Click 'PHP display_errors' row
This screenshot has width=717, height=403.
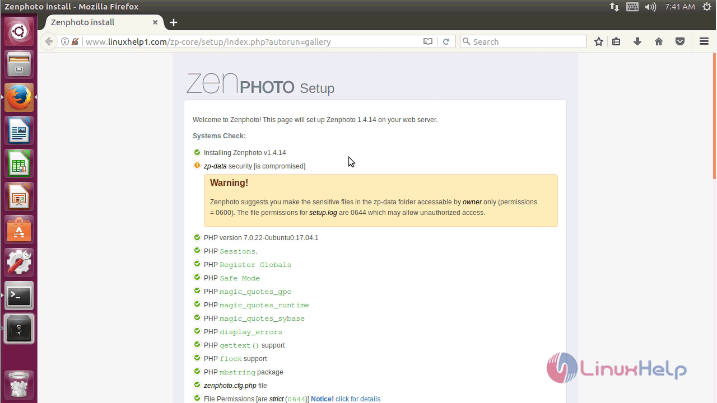pyautogui.click(x=243, y=332)
